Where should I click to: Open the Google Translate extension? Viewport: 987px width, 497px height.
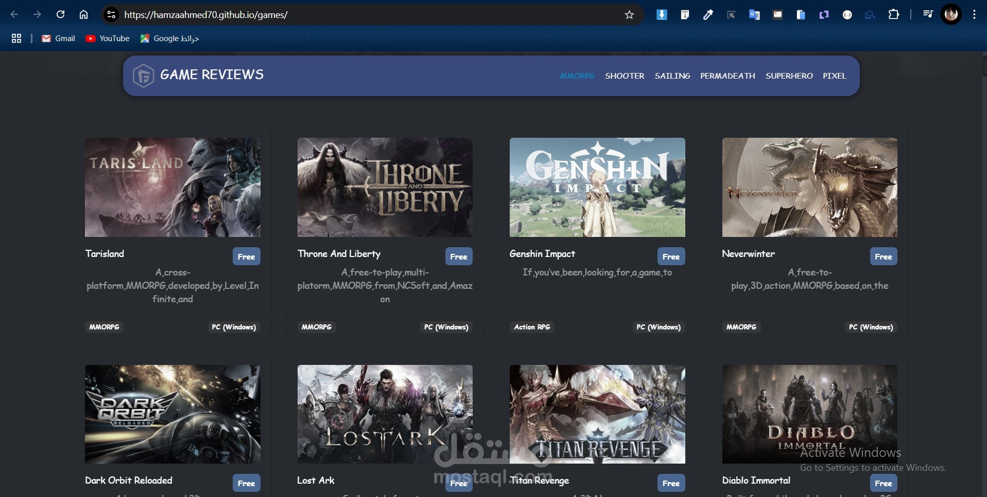pyautogui.click(x=754, y=15)
